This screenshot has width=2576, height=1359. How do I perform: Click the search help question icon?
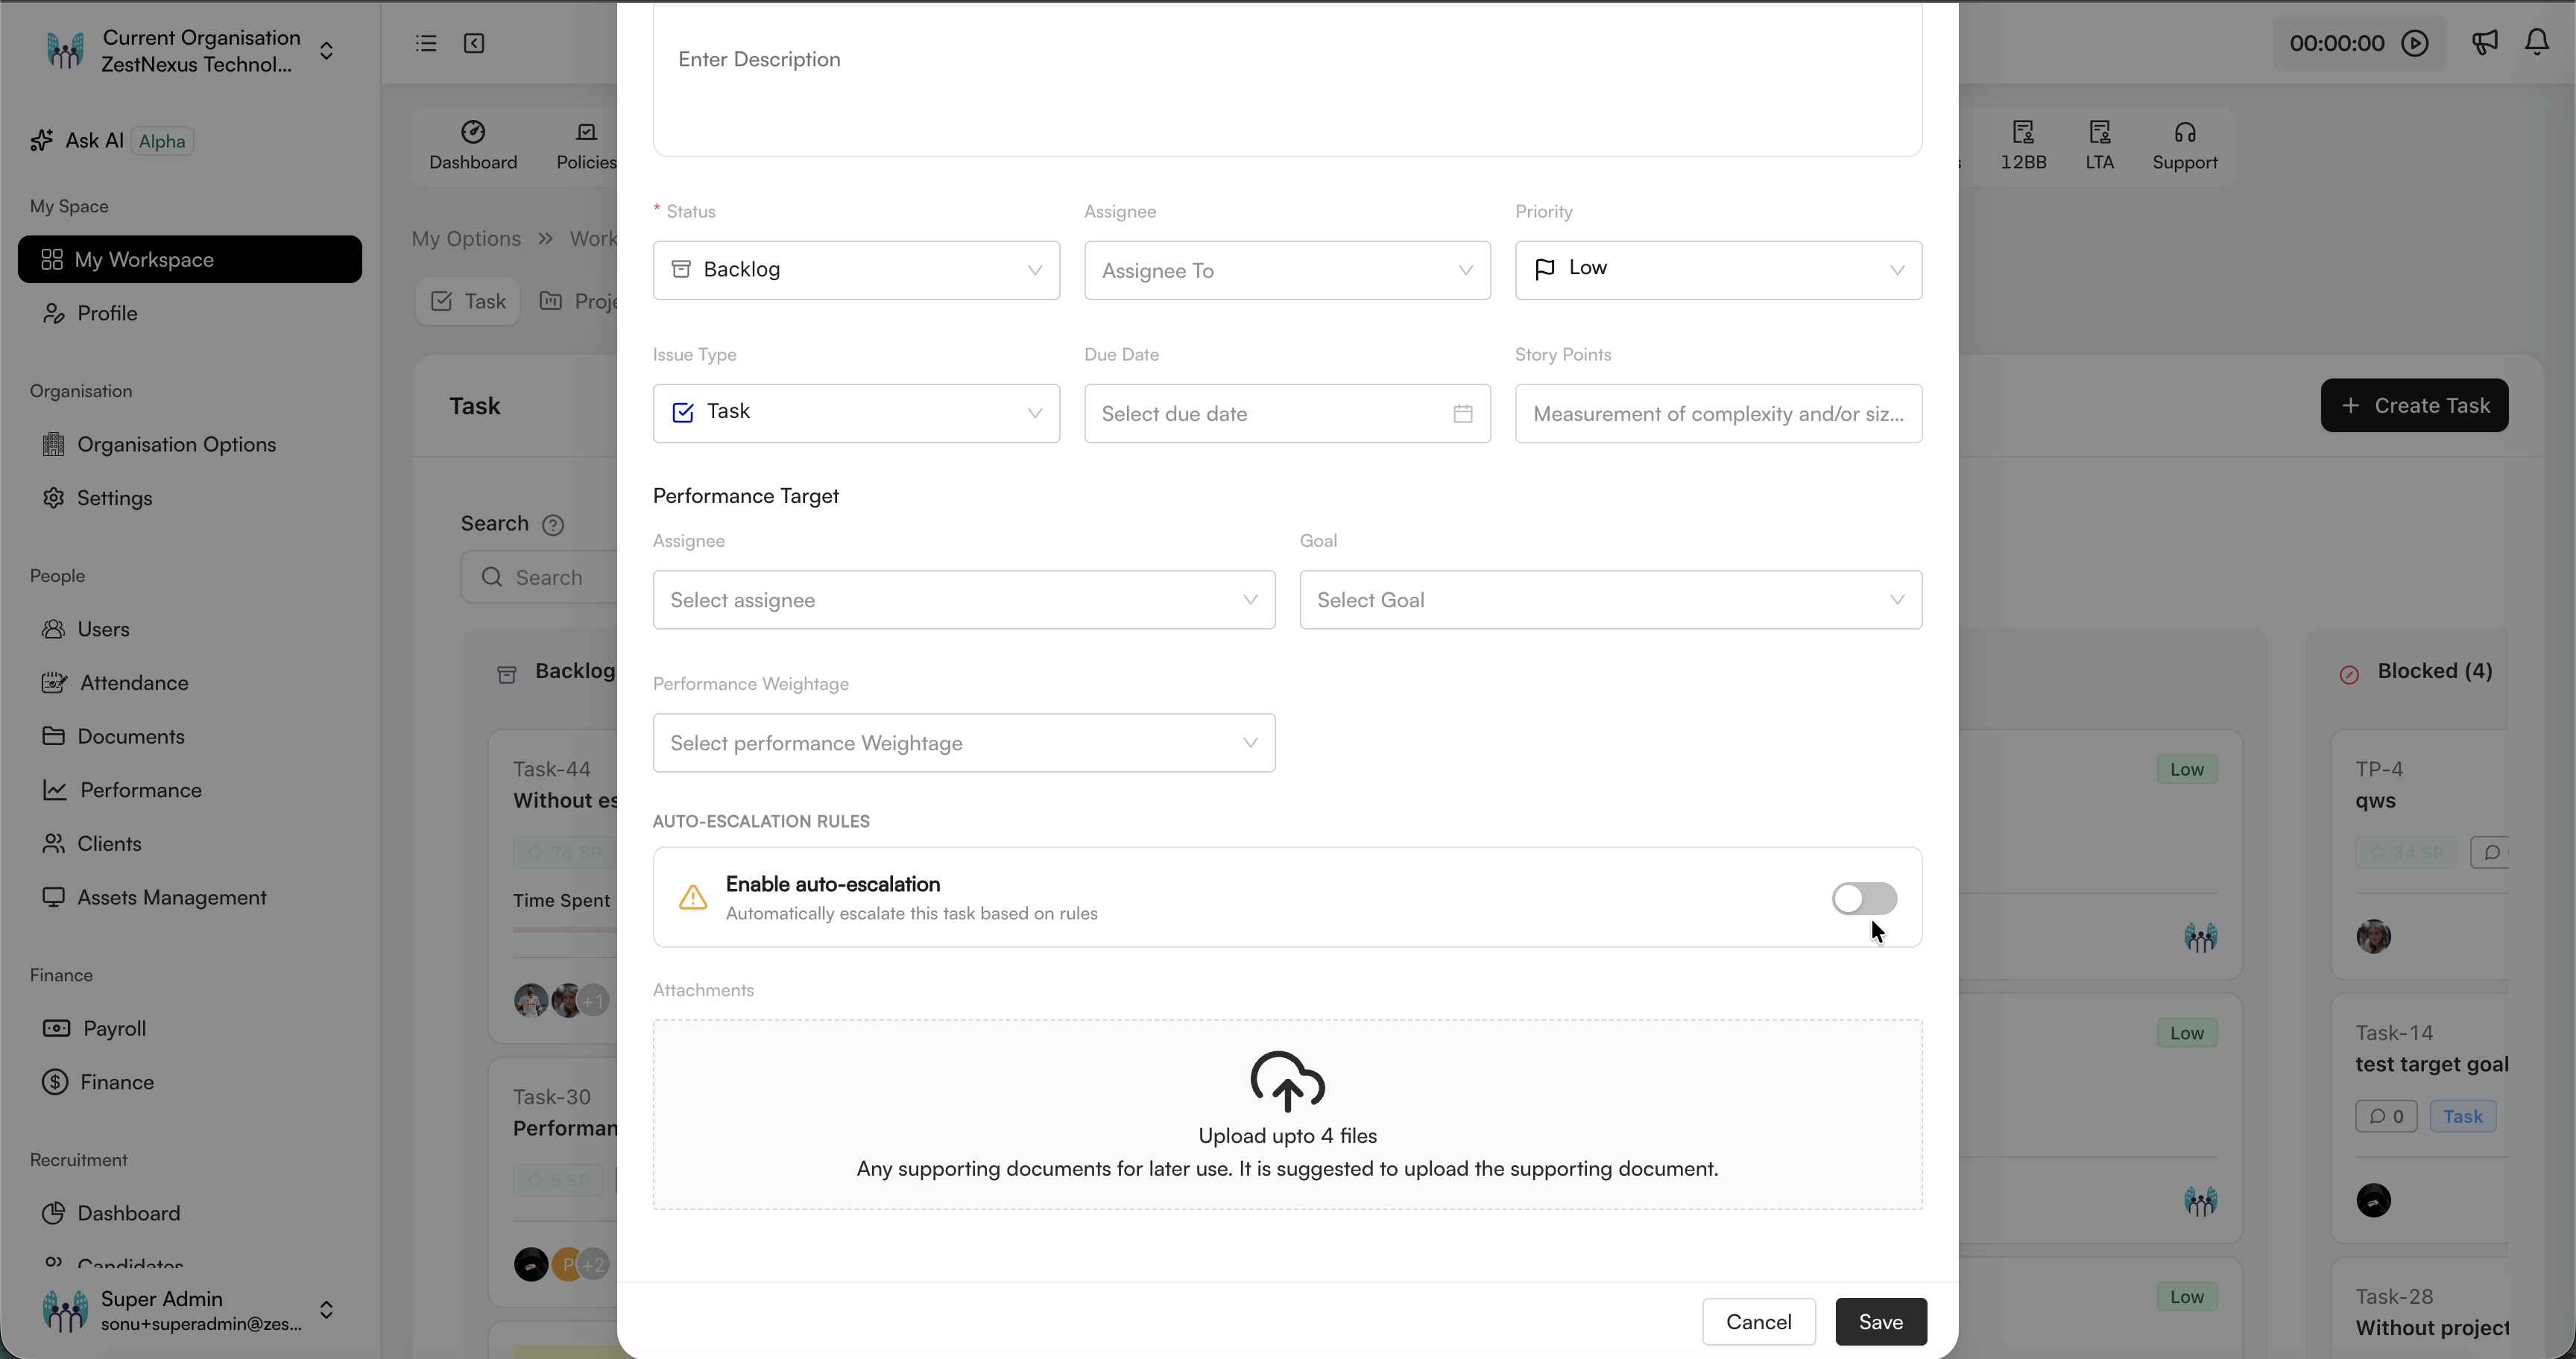553,525
